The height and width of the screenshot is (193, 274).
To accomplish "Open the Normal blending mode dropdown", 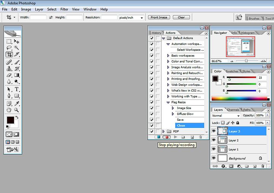I will tap(238, 116).
